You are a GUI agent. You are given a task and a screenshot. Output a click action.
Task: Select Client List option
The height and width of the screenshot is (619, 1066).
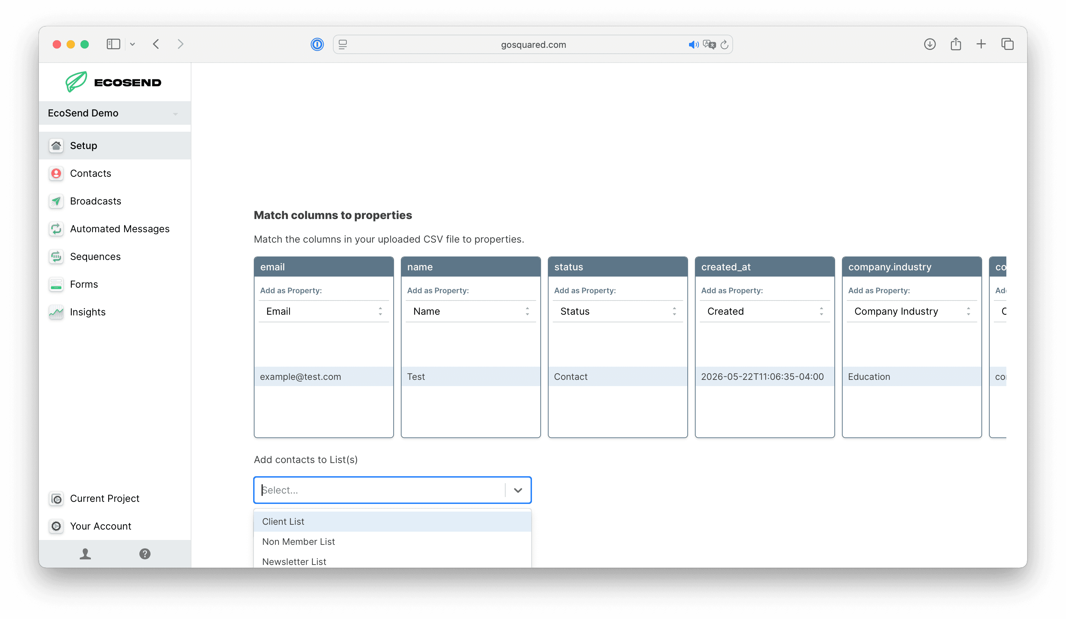click(x=393, y=522)
